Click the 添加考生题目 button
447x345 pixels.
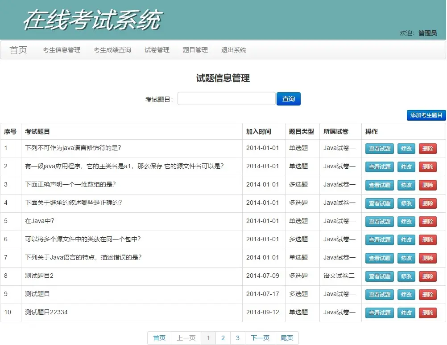[x=426, y=115]
